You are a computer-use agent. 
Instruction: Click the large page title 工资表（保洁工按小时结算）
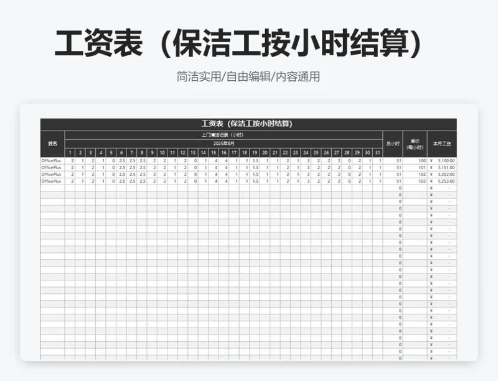tap(238, 44)
